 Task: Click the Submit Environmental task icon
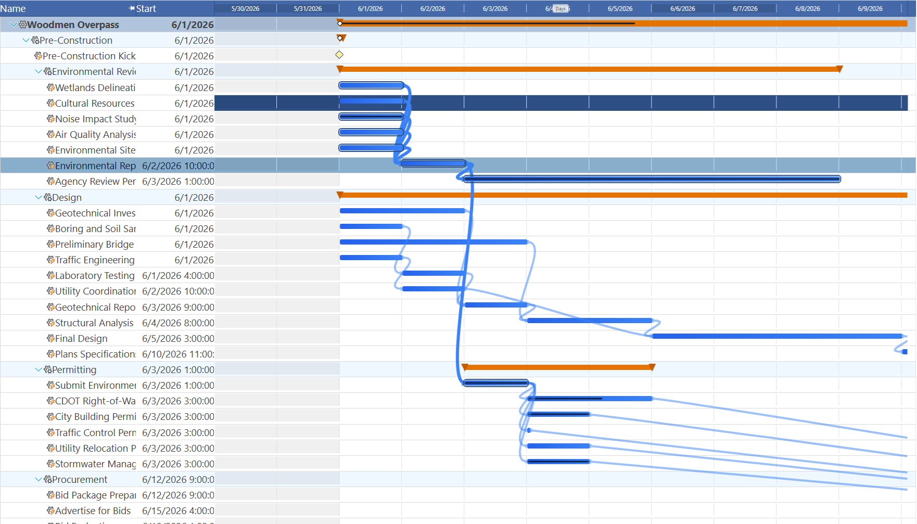pyautogui.click(x=50, y=385)
